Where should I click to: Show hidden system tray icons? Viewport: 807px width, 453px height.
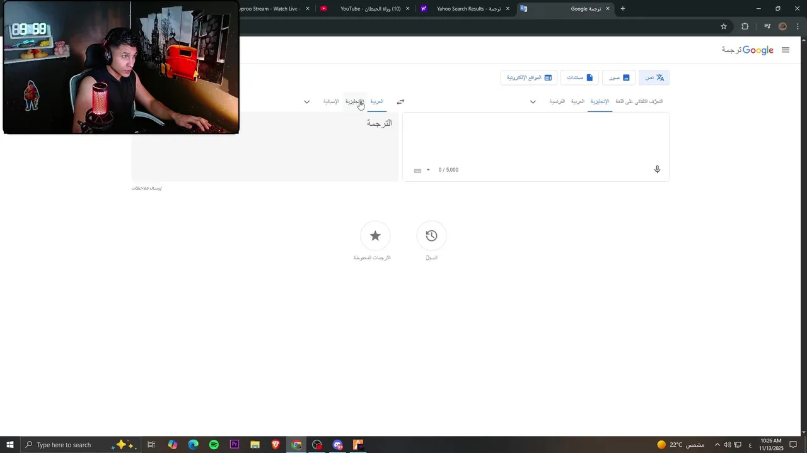[717, 445]
